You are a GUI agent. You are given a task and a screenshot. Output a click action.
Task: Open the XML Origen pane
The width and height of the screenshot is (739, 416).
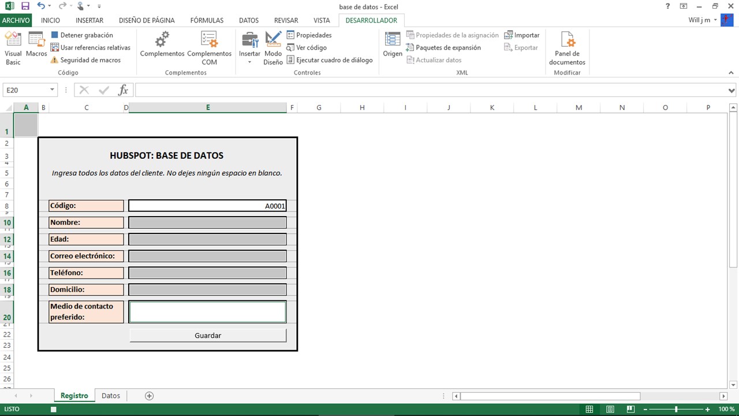tap(393, 44)
